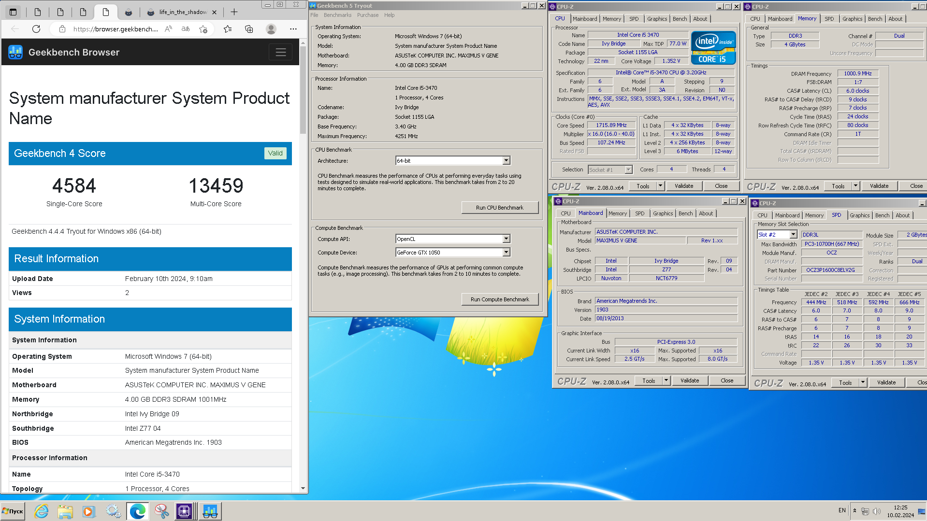Image resolution: width=927 pixels, height=521 pixels.
Task: Expand the Tools arrow in the CPU-Z memory timings window
Action: 855,186
